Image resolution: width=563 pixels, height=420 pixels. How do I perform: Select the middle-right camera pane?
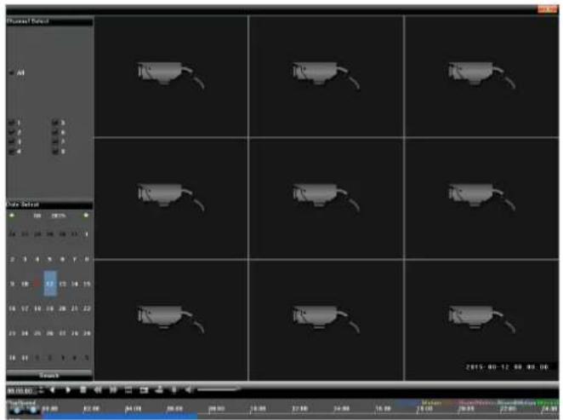coord(482,198)
